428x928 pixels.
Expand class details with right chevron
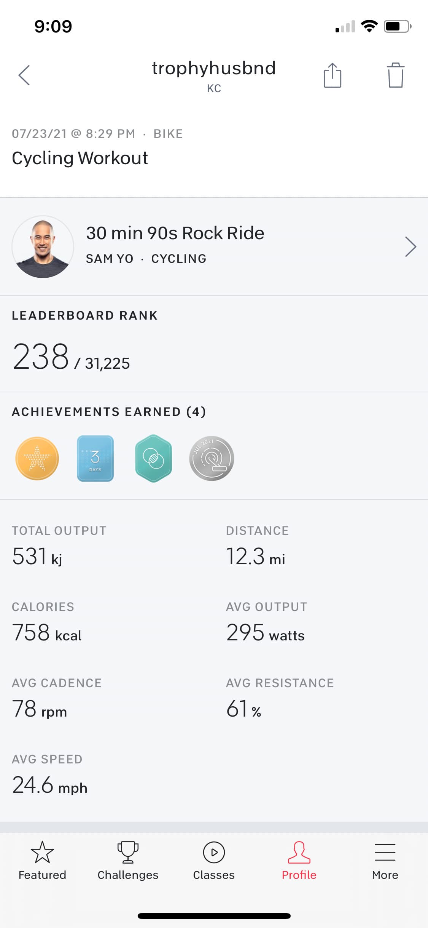pos(410,247)
